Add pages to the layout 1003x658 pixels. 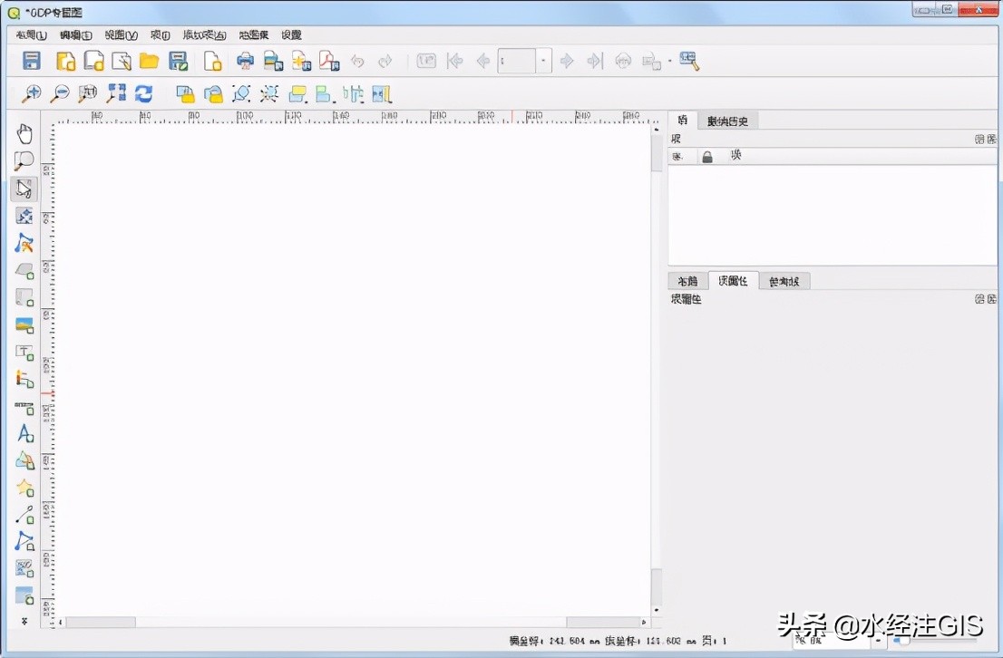point(212,61)
